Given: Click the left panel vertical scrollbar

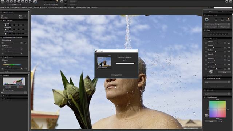Looking at the screenshot, I should click(29, 41).
